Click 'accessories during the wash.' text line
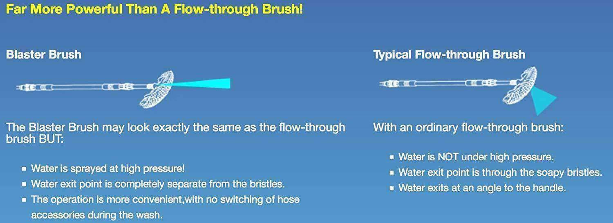The width and height of the screenshot is (613, 223). click(97, 215)
